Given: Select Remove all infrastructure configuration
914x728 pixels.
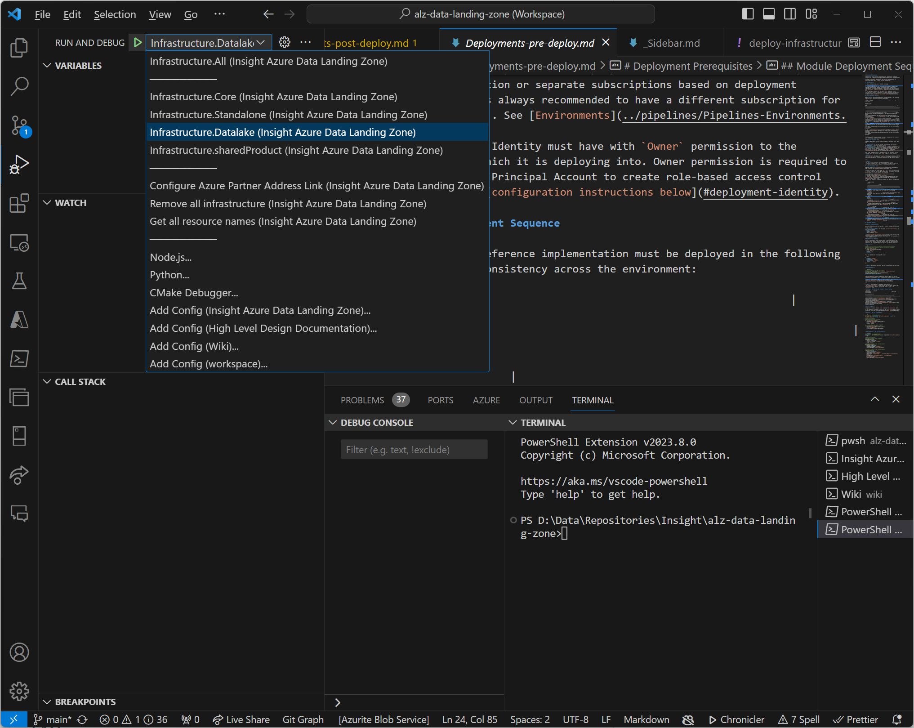Looking at the screenshot, I should coord(317,204).
